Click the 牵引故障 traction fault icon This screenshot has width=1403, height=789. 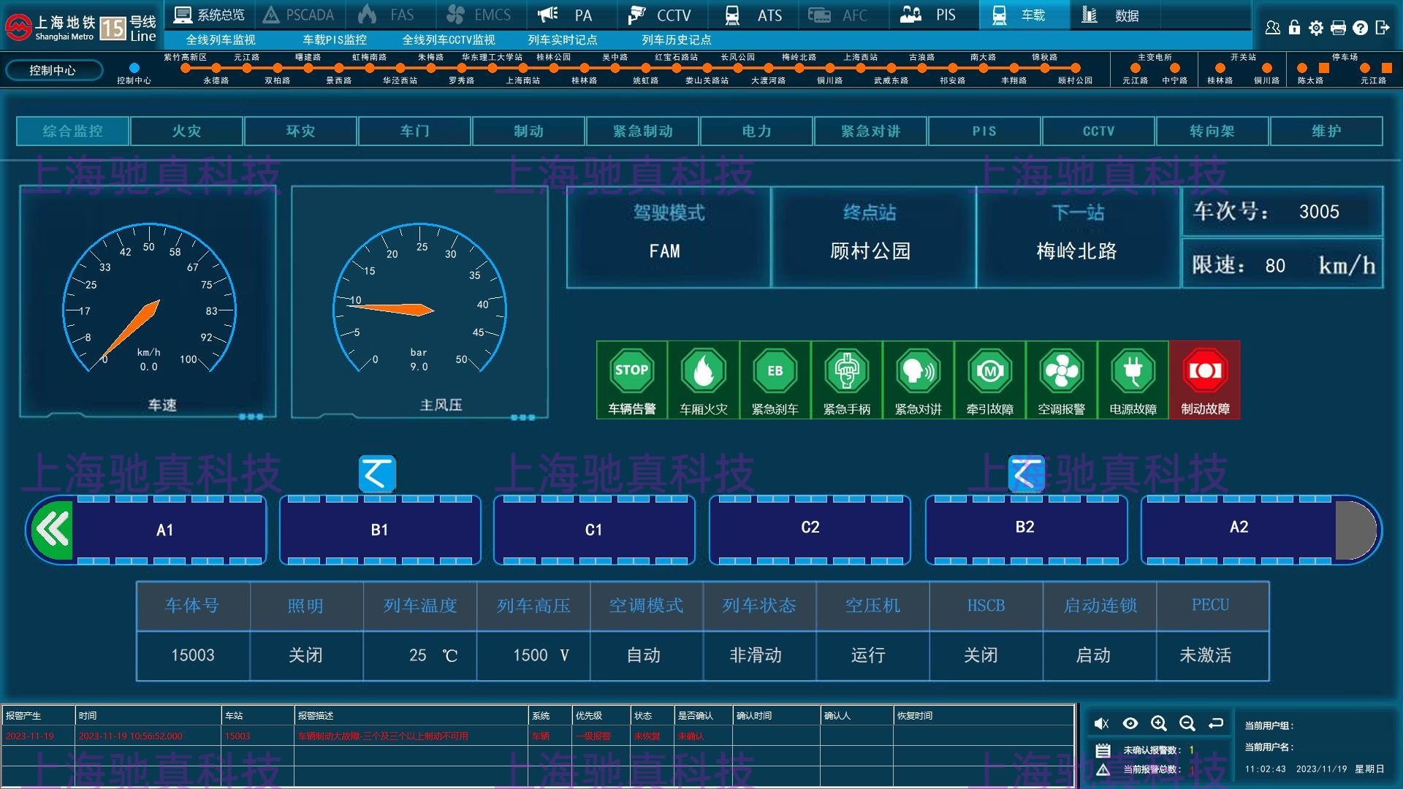(x=989, y=372)
